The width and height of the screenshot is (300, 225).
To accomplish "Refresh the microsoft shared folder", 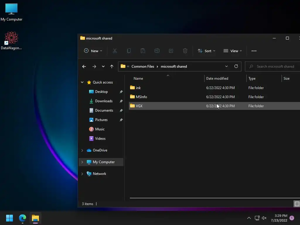I will (x=236, y=67).
